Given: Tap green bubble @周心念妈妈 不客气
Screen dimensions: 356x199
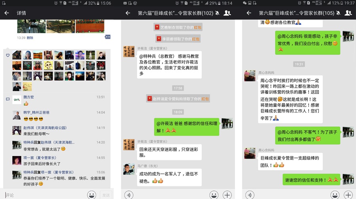Looking at the screenshot, I should pyautogui.click(x=308, y=135).
